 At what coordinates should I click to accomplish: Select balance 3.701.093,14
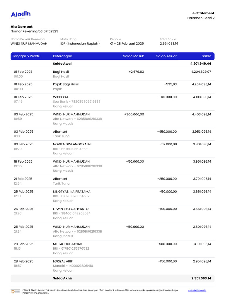pos(202,179)
